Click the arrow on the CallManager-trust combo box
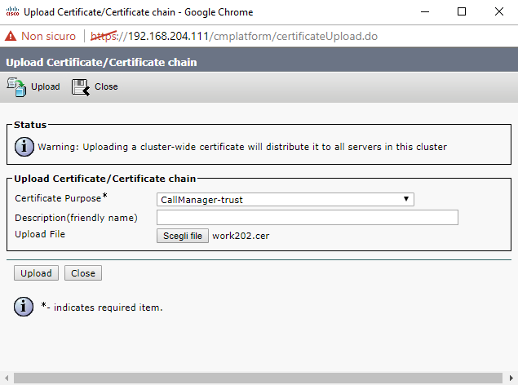 click(406, 199)
